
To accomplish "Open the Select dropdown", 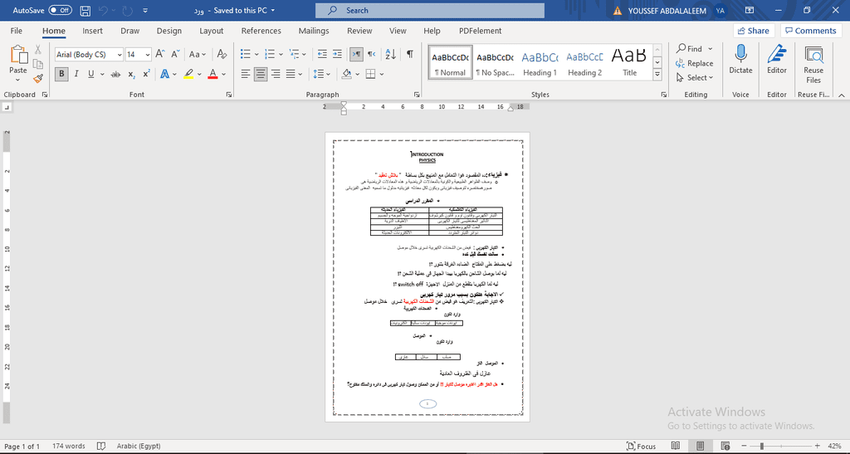I will (695, 77).
